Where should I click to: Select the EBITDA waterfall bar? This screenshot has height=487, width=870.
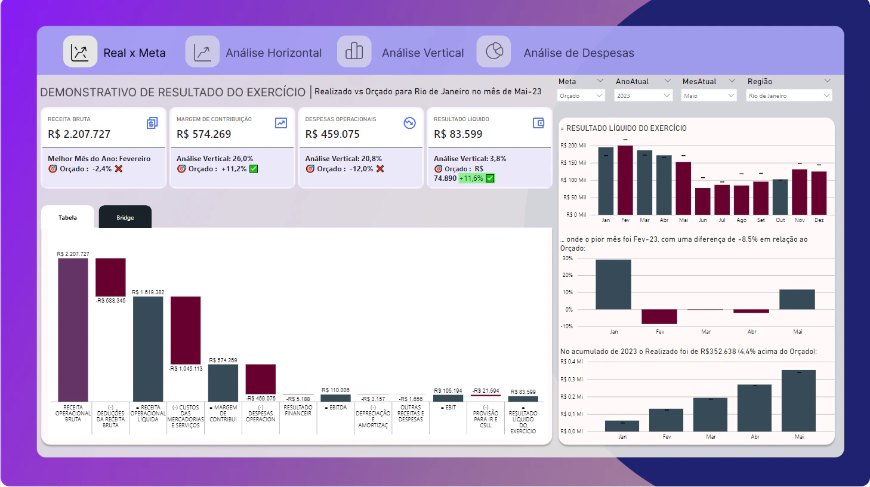point(336,397)
